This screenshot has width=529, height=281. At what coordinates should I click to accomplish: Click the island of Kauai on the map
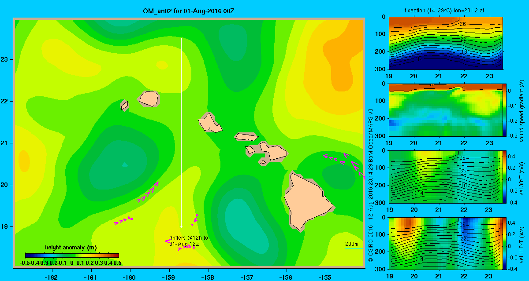(x=149, y=98)
